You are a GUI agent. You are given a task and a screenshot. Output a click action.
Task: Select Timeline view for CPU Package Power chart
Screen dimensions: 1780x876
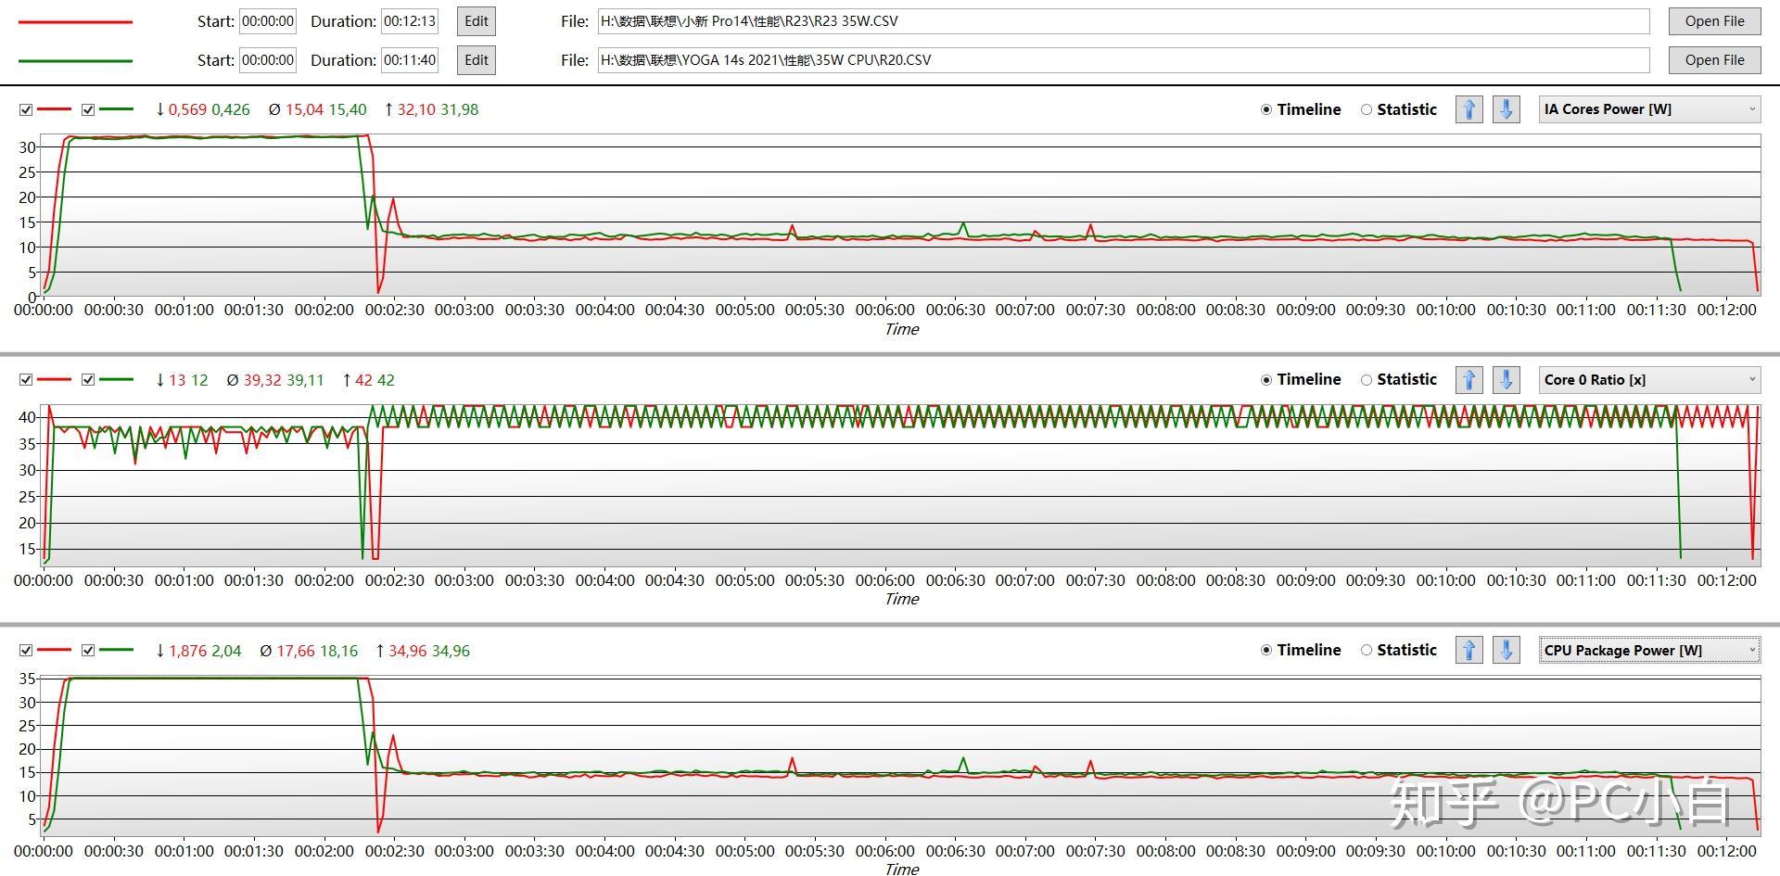pos(1301,650)
